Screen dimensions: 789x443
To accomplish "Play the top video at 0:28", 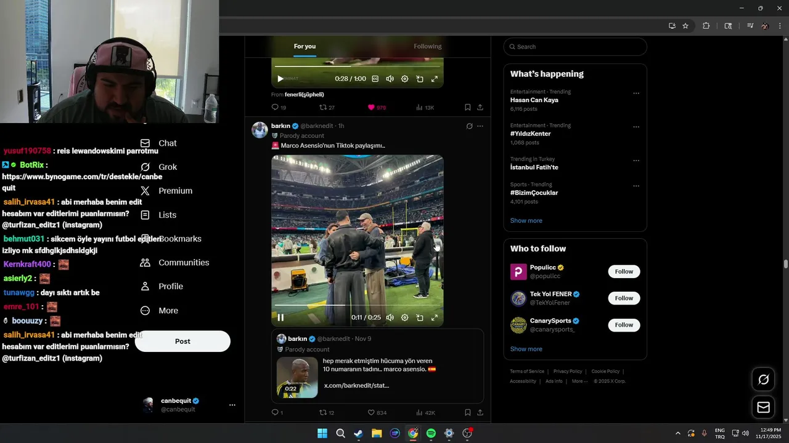I will point(280,79).
